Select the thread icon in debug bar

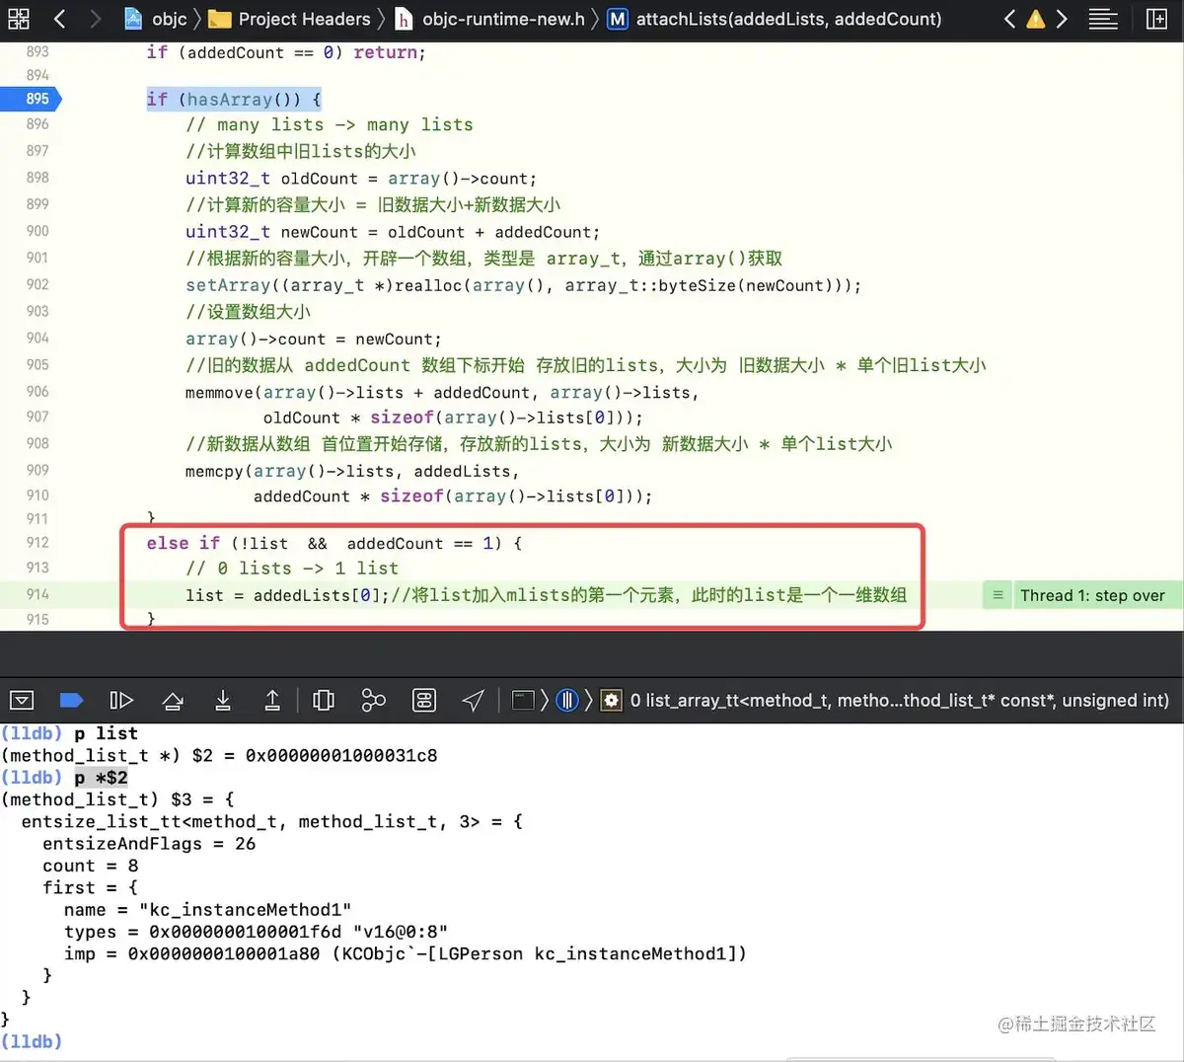(x=566, y=701)
